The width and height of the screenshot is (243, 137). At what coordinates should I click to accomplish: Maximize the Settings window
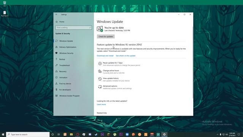(185, 14)
